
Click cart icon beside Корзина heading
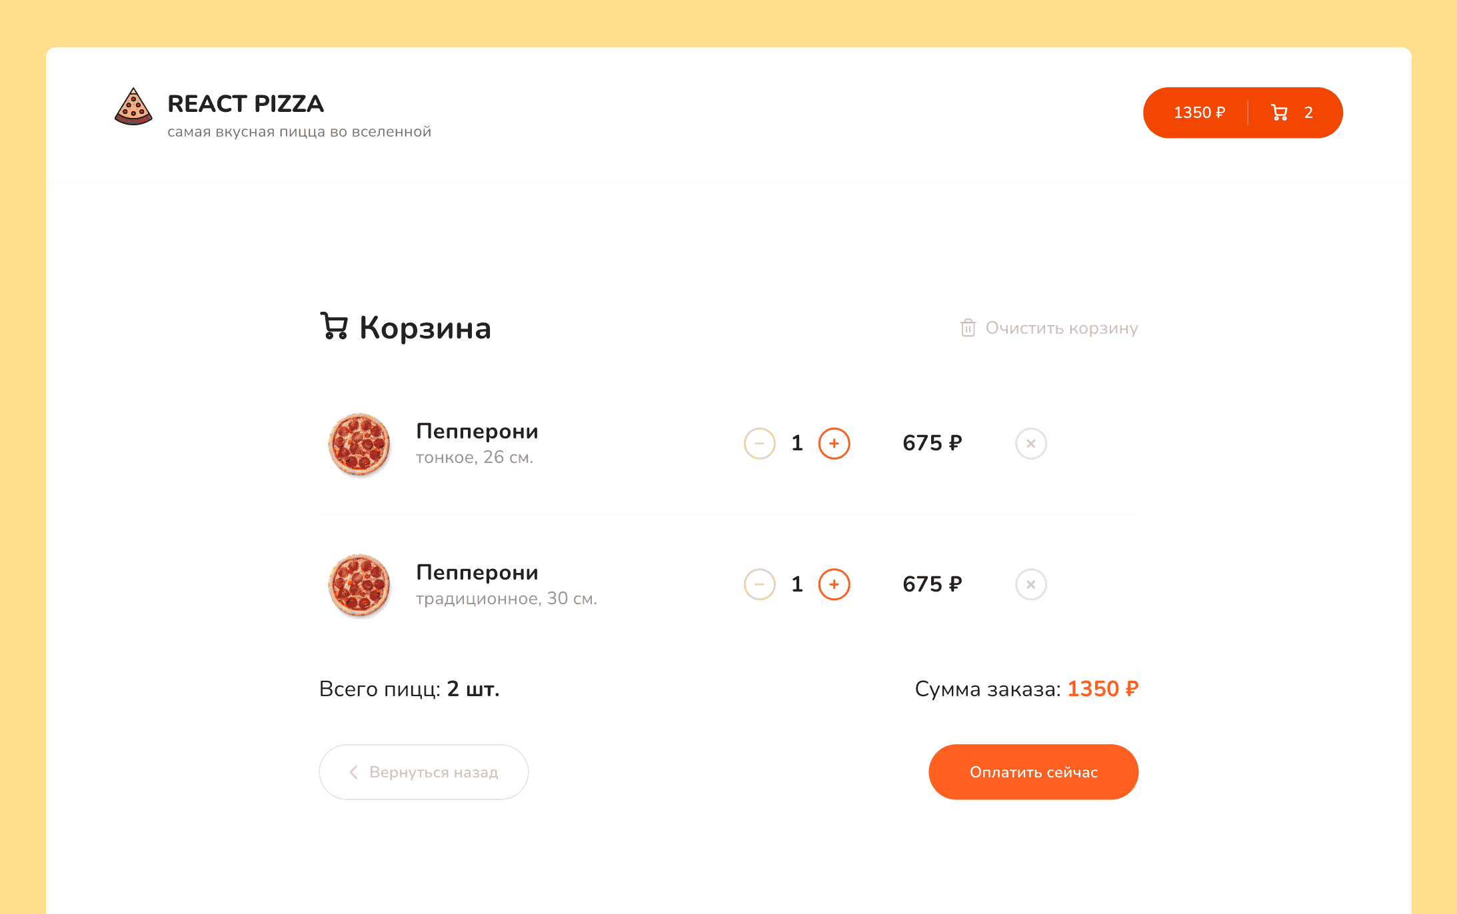tap(334, 326)
